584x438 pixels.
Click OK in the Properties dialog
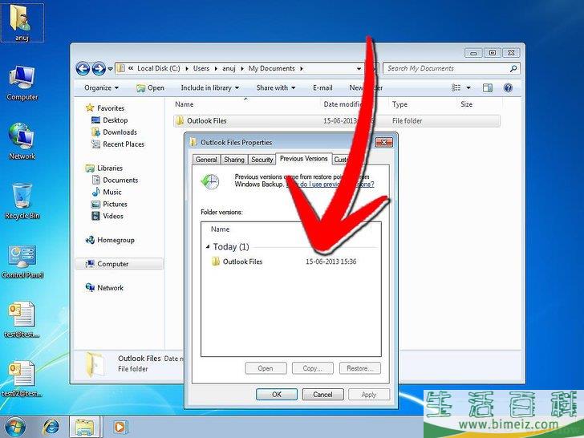click(277, 395)
